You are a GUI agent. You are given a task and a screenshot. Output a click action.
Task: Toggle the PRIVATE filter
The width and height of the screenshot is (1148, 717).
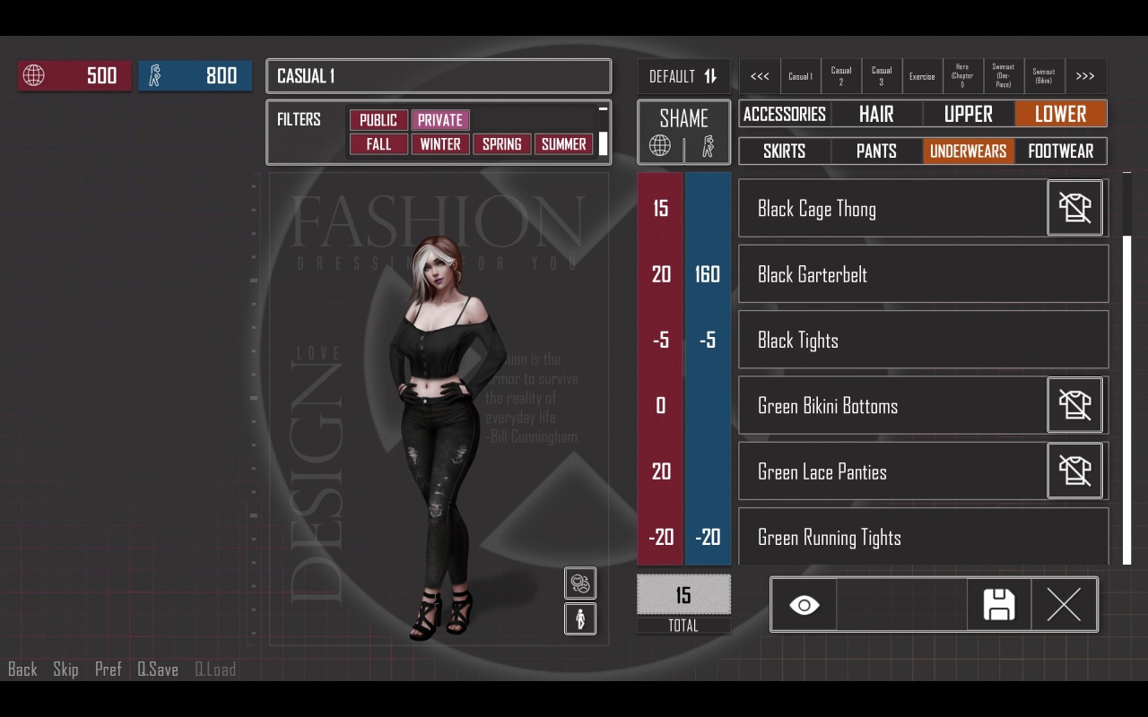pos(440,120)
